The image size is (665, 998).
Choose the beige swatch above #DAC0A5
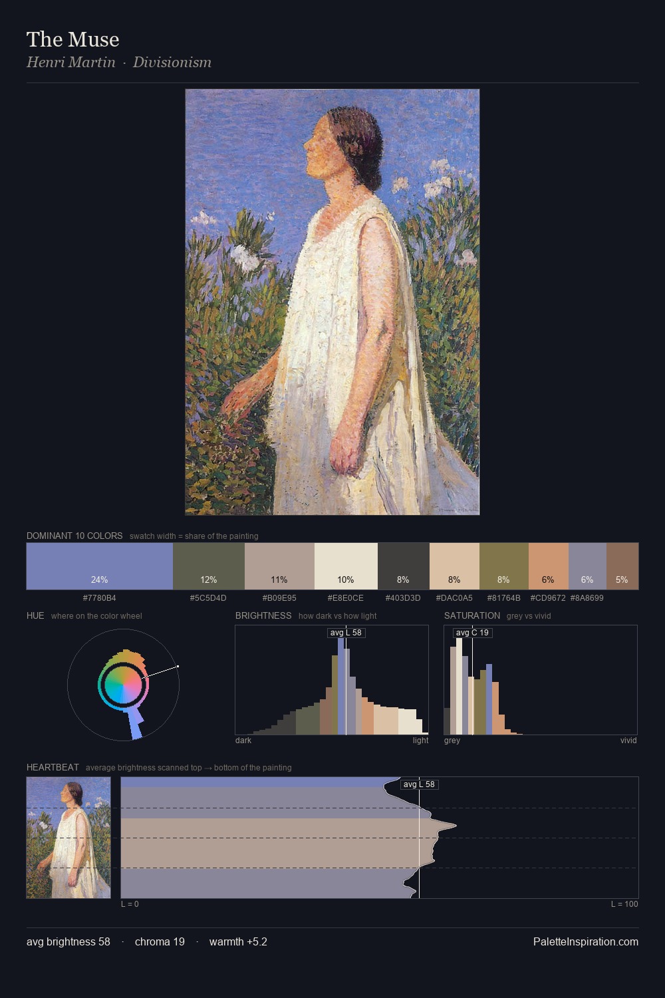454,566
